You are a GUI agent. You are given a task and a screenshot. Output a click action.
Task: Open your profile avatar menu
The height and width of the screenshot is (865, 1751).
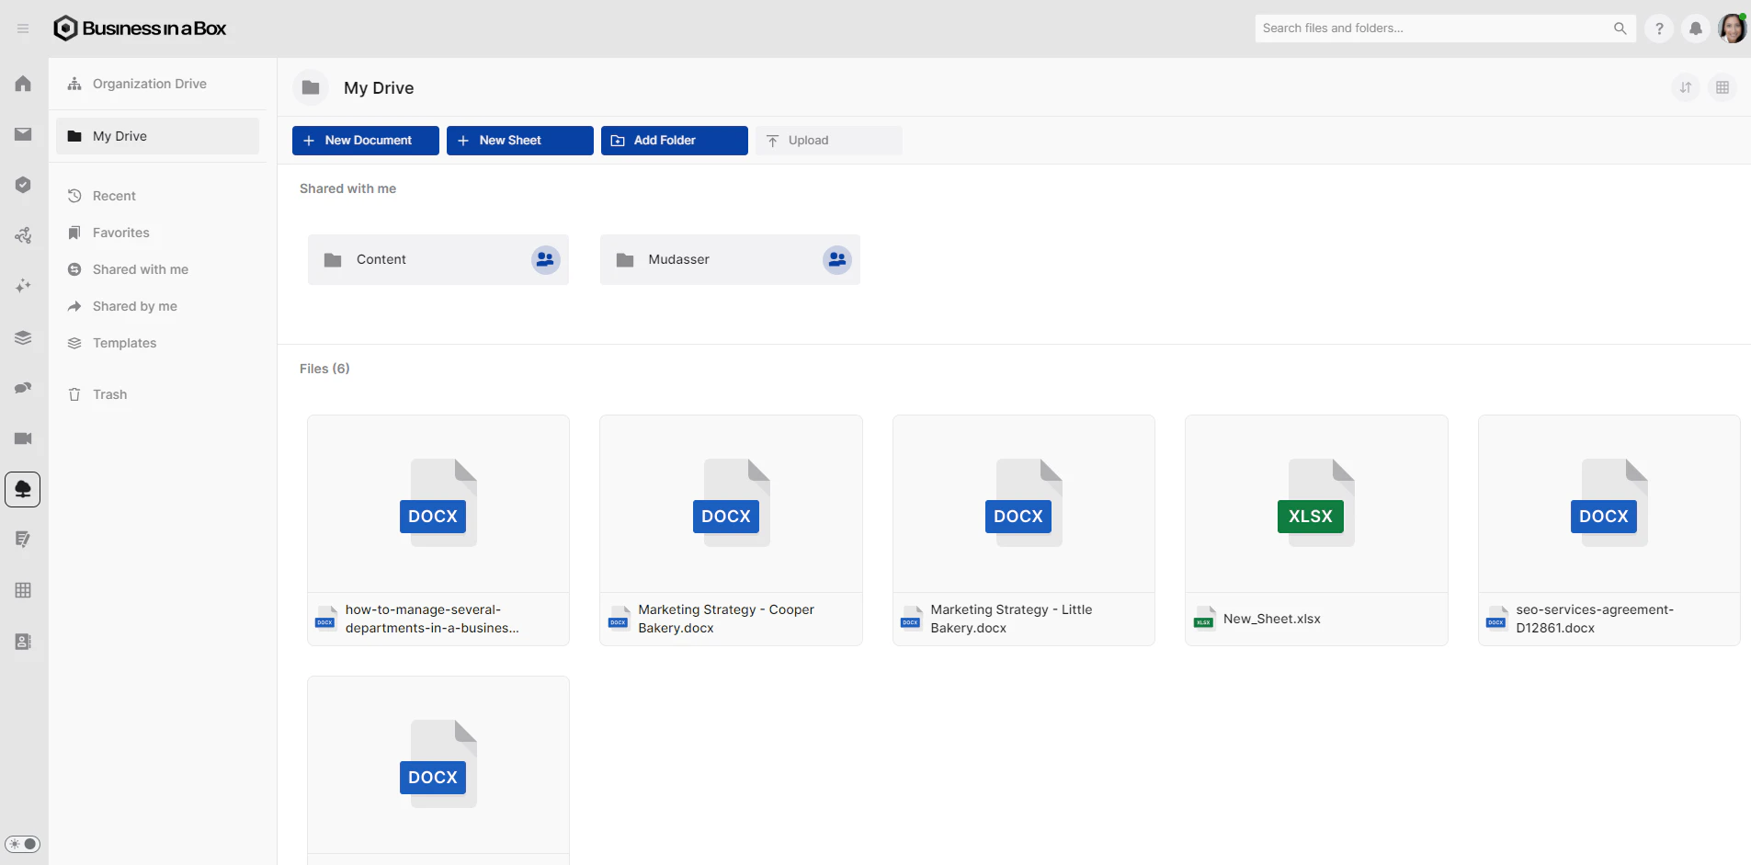coord(1732,28)
